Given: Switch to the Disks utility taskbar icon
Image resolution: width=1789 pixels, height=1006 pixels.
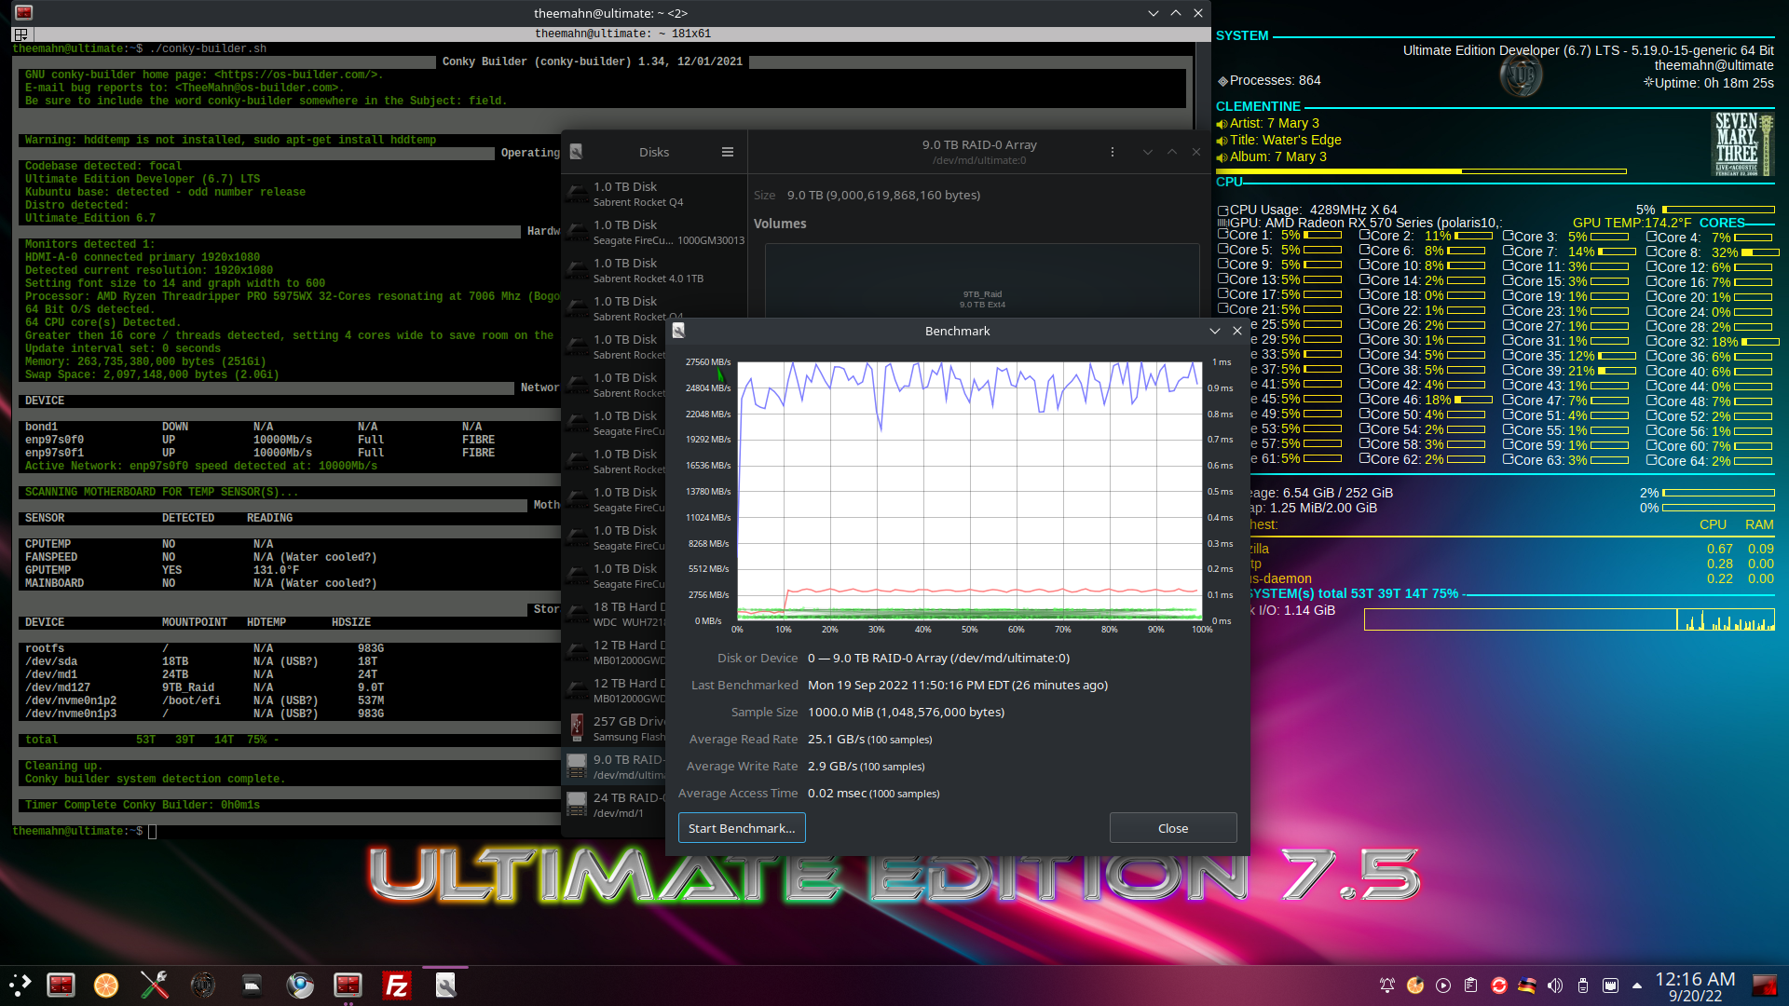Looking at the screenshot, I should [445, 985].
